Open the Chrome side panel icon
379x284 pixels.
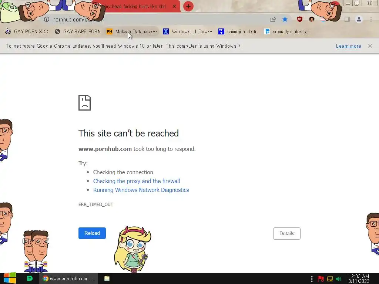347,19
